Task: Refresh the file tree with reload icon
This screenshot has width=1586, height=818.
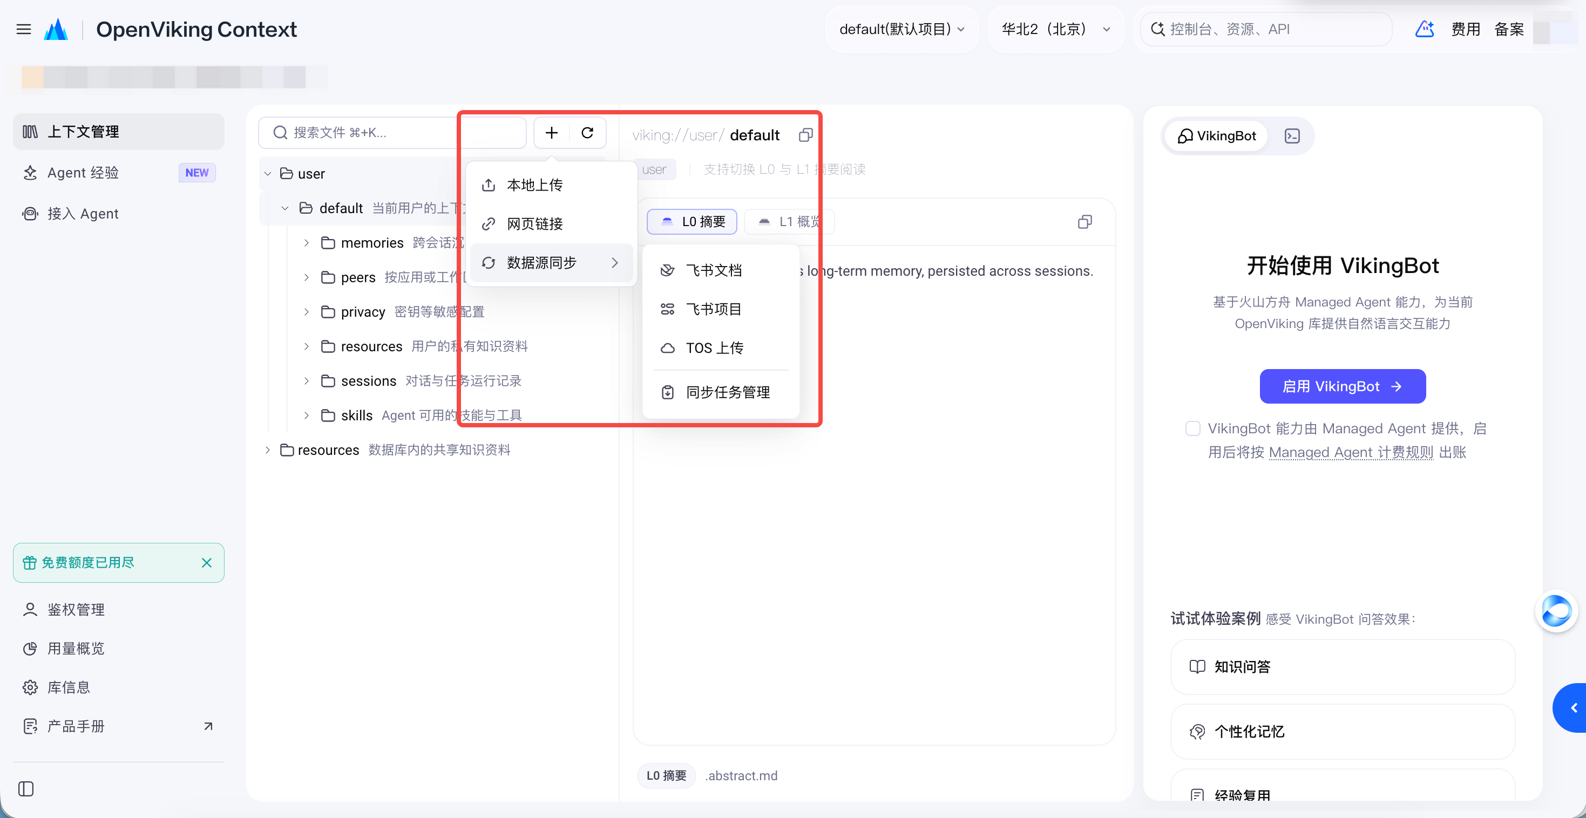Action: 587,133
